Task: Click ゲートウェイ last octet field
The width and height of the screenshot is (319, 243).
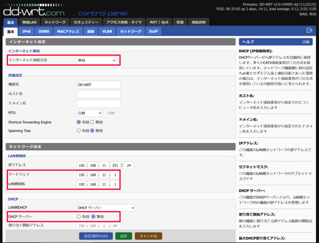Action: coord(115,175)
